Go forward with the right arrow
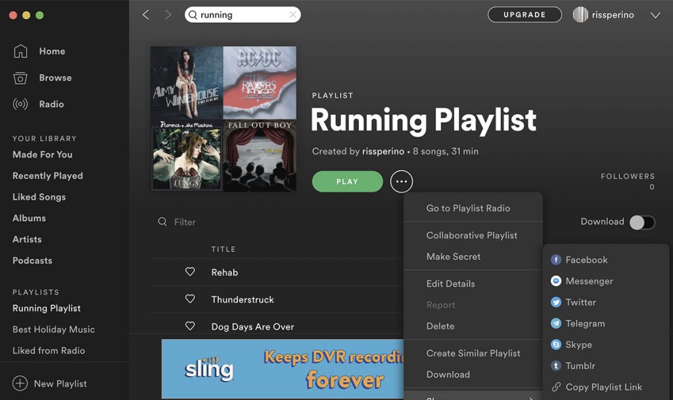Screen dimensions: 673x400 pyautogui.click(x=168, y=14)
